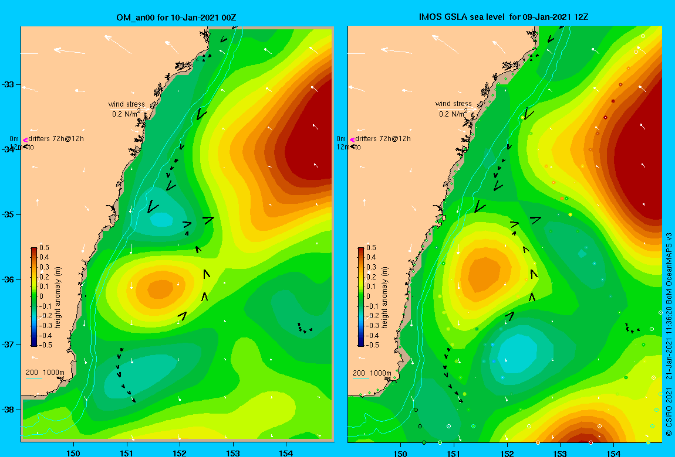Click the orange warm eddy near -36 in left map

coord(160,289)
